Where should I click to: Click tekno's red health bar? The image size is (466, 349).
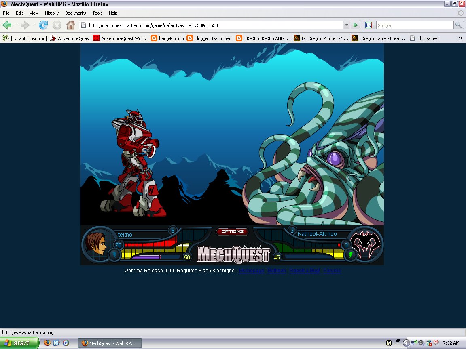(x=150, y=243)
